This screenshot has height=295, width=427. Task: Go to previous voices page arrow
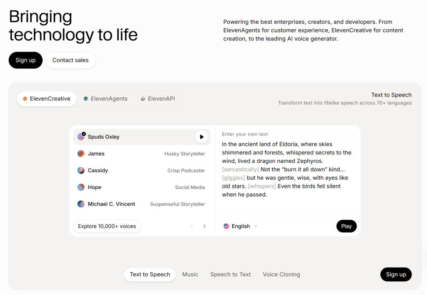click(x=192, y=226)
